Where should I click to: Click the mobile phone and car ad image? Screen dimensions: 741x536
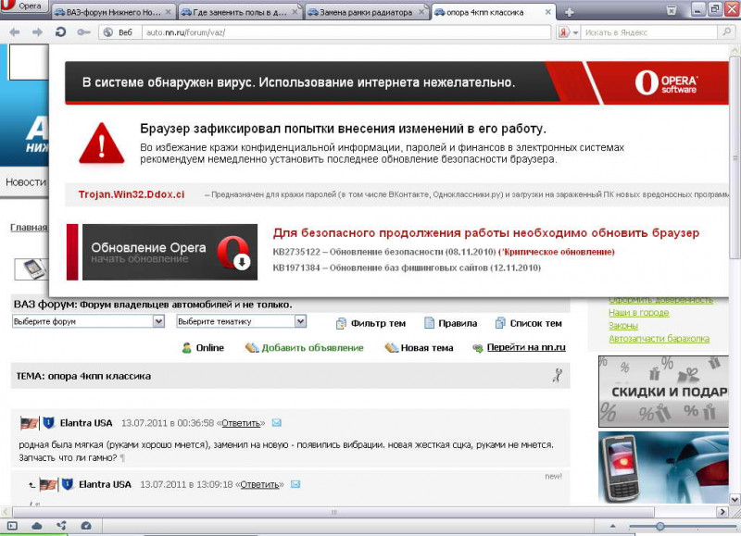click(x=663, y=467)
